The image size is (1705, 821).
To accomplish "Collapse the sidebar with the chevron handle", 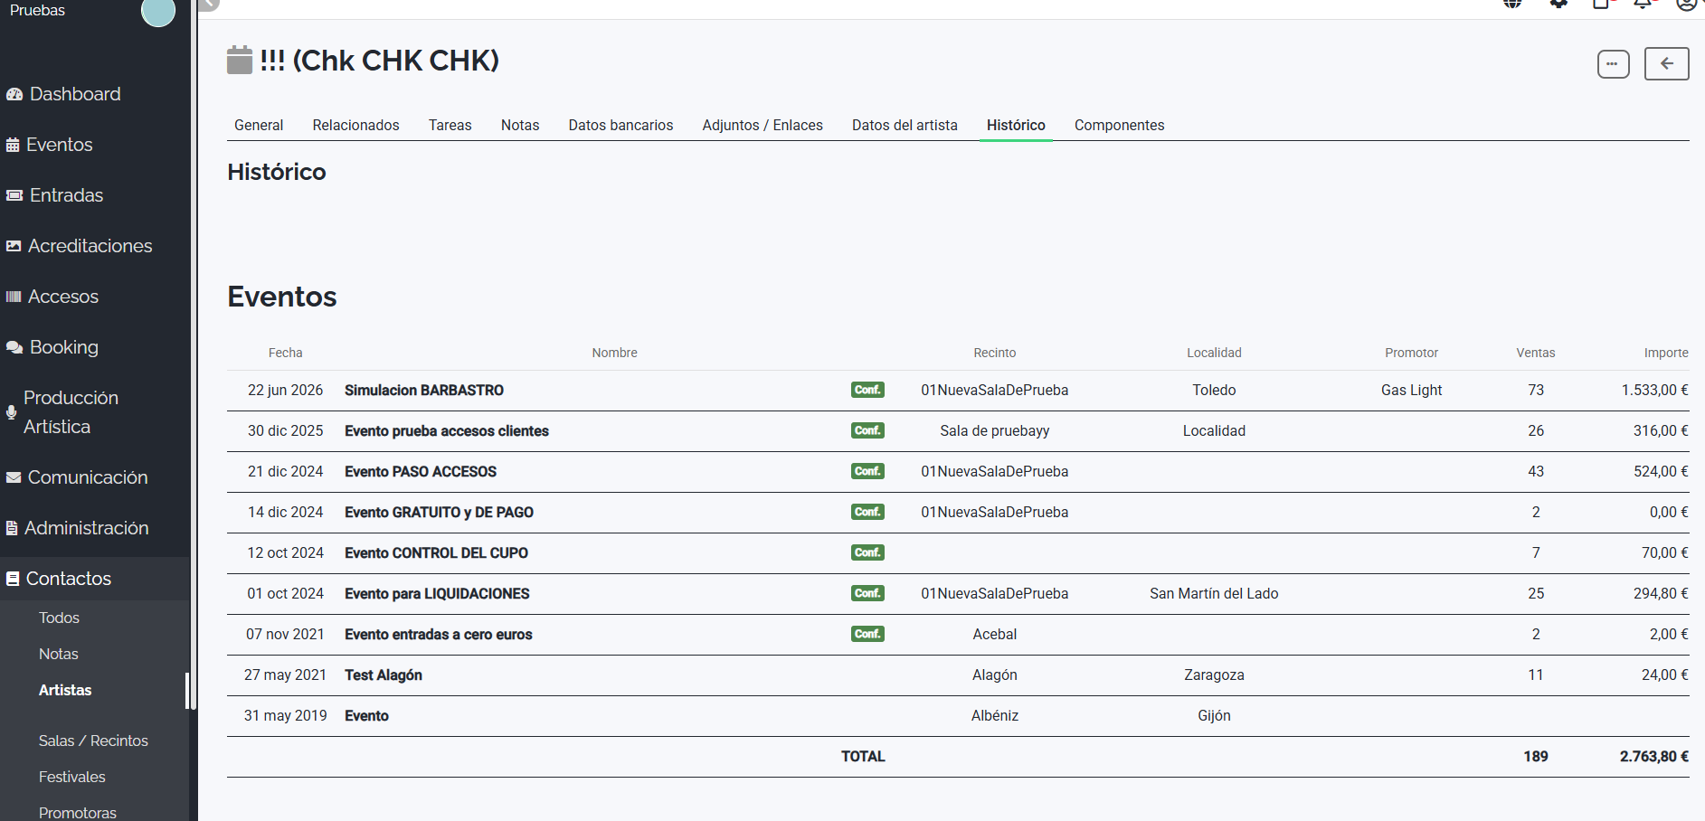I will (209, 4).
